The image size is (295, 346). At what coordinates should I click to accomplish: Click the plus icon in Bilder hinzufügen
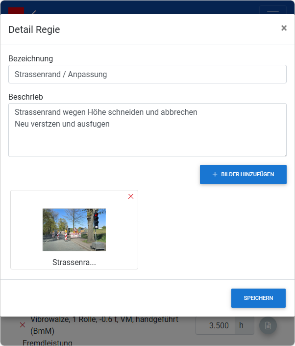tap(215, 174)
